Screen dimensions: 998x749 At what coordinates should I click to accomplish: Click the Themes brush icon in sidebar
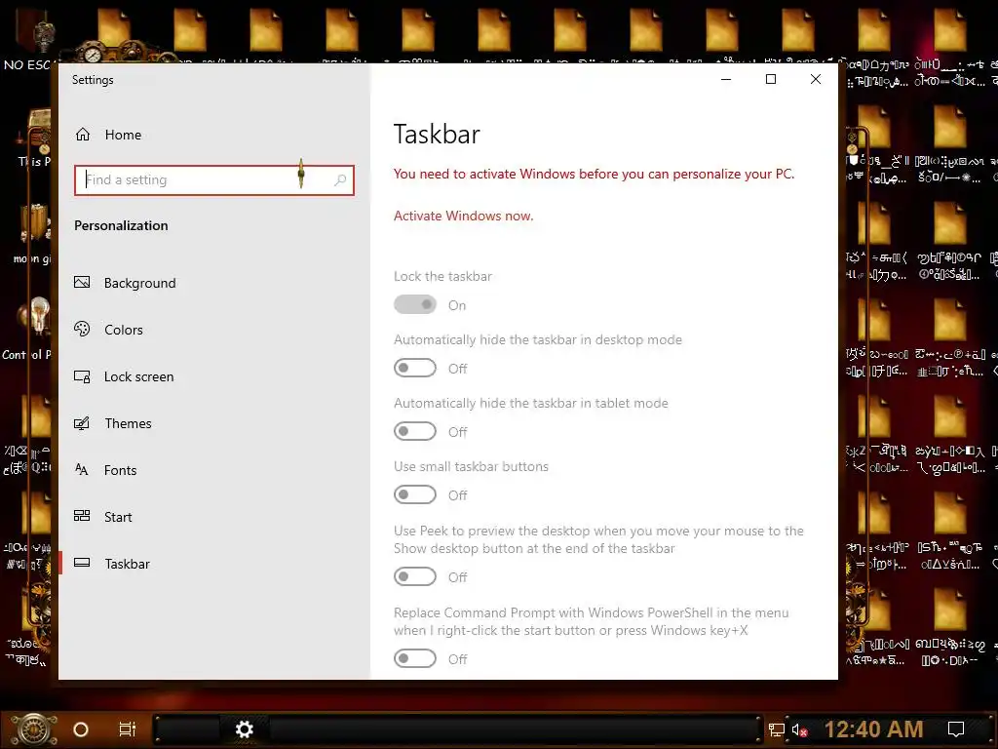click(82, 423)
